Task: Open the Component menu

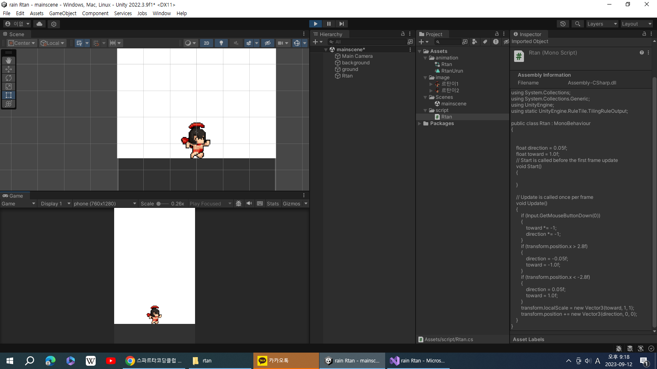Action: click(95, 14)
